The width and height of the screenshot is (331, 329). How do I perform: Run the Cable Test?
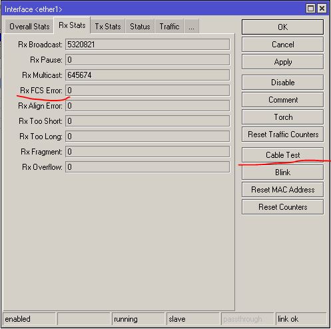pyautogui.click(x=282, y=155)
